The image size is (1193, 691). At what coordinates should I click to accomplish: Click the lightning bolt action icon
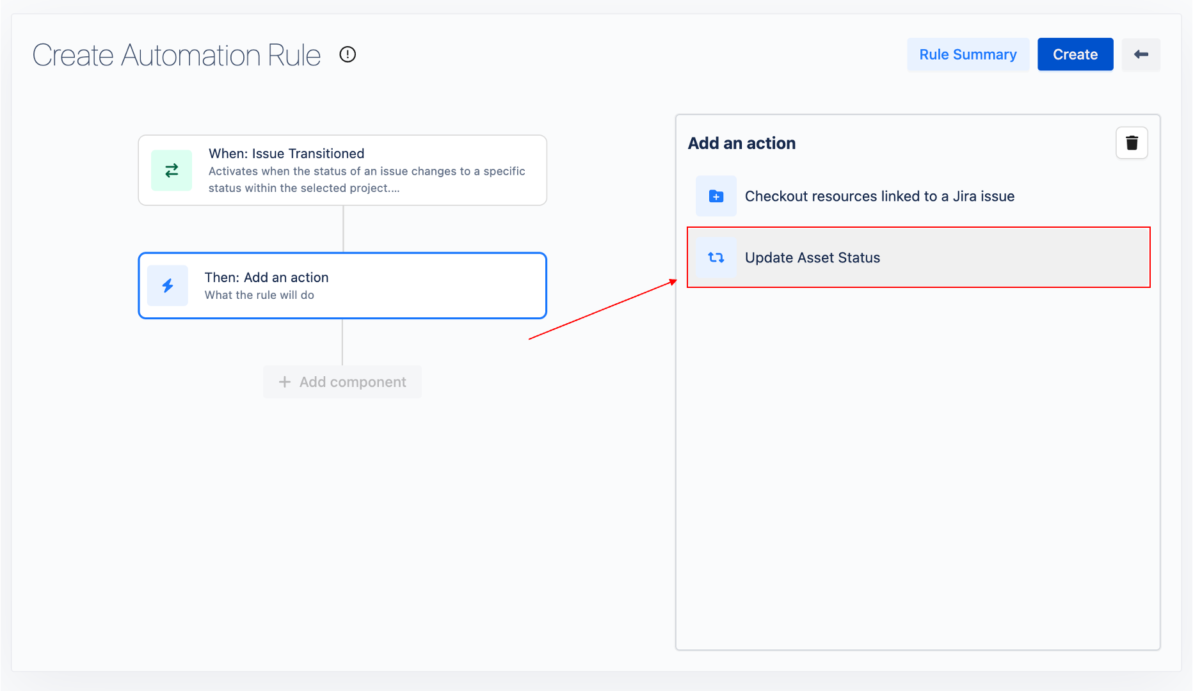[x=168, y=285]
